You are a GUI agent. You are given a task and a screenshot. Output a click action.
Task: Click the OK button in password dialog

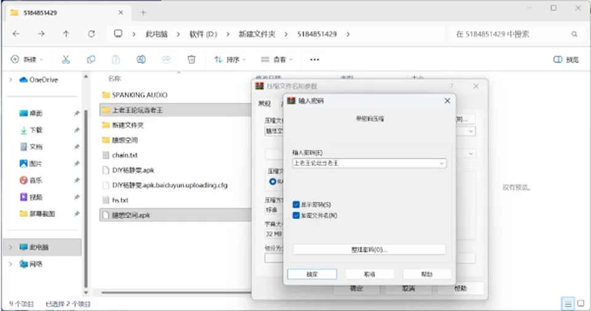312,274
